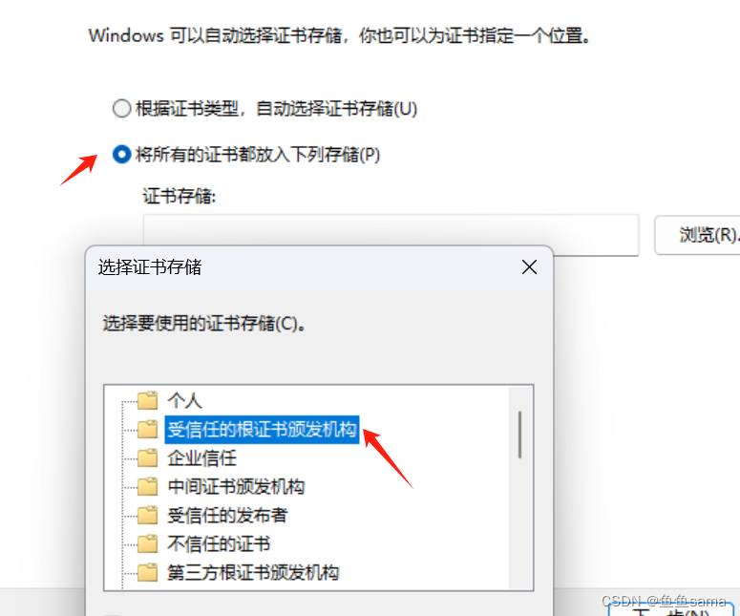Select 第三方根证书颁发机构 tree entry
This screenshot has width=740, height=616.
click(253, 573)
